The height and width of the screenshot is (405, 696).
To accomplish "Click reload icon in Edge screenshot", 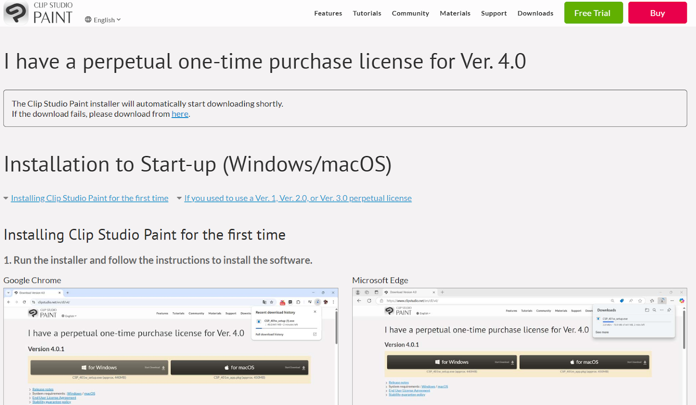I will tap(369, 300).
